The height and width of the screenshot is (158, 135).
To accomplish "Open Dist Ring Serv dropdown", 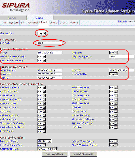I will [x=113, y=91].
